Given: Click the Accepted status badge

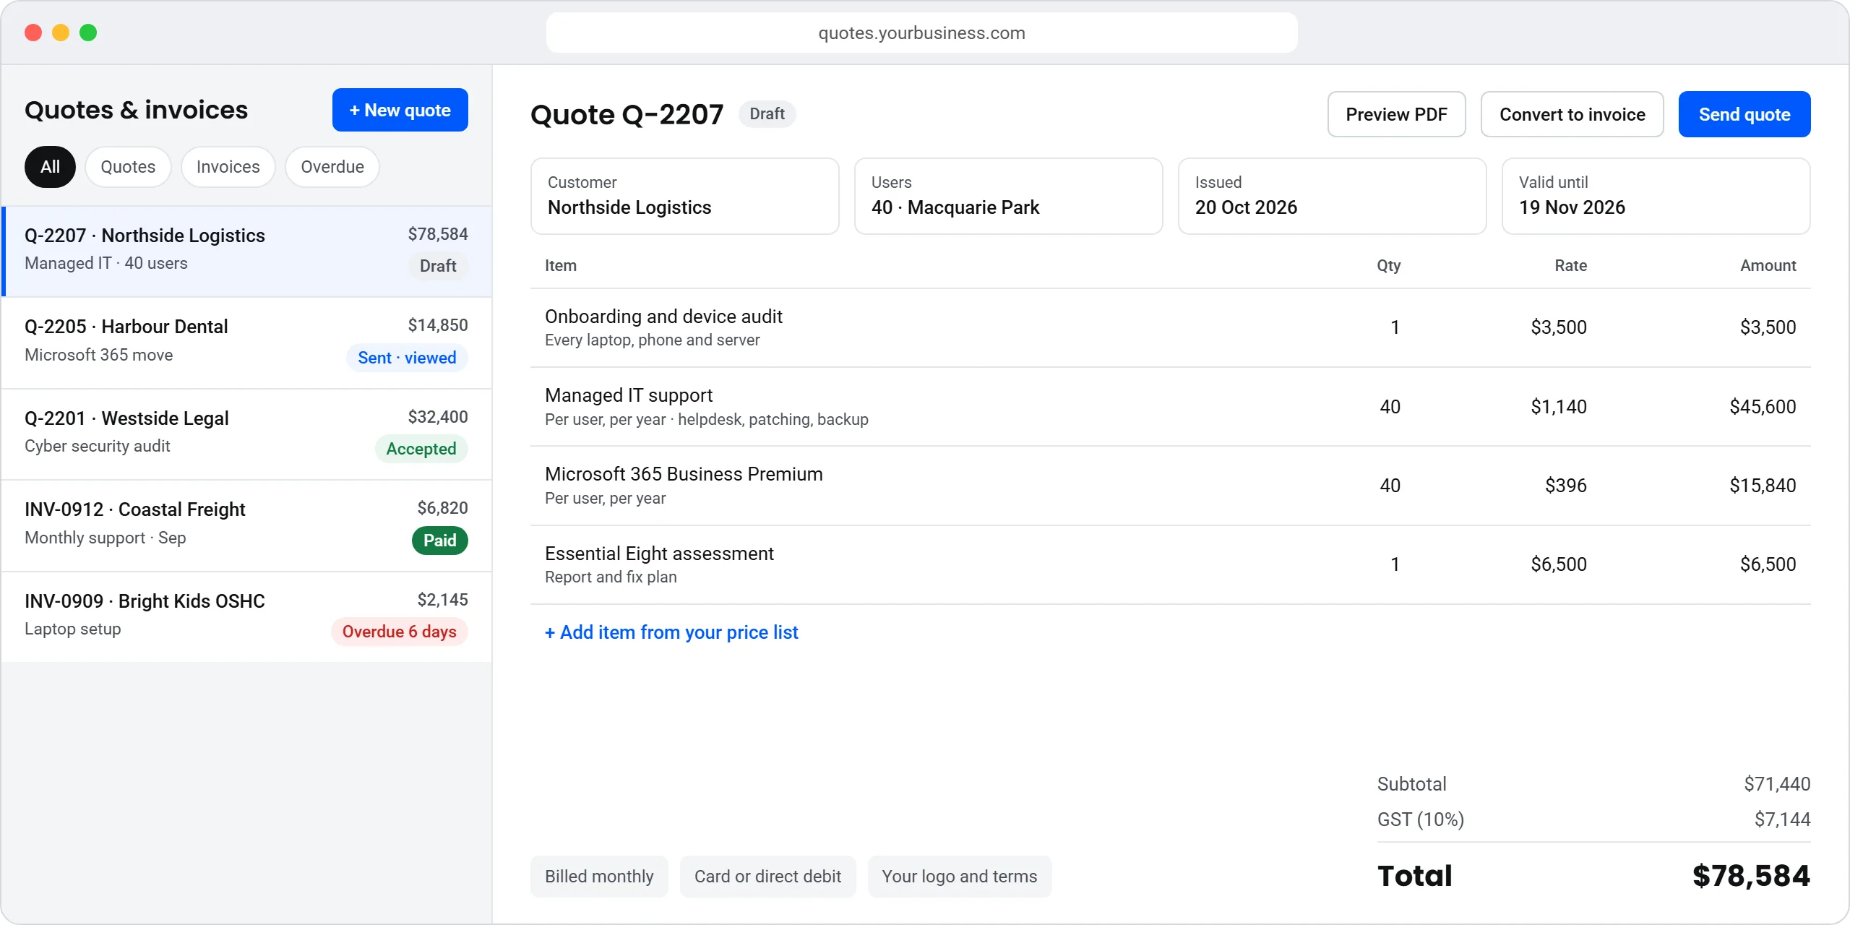Looking at the screenshot, I should [421, 449].
